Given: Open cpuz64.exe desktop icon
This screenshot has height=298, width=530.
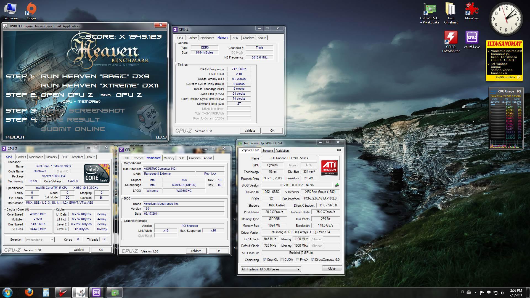Looking at the screenshot, I should point(472,40).
